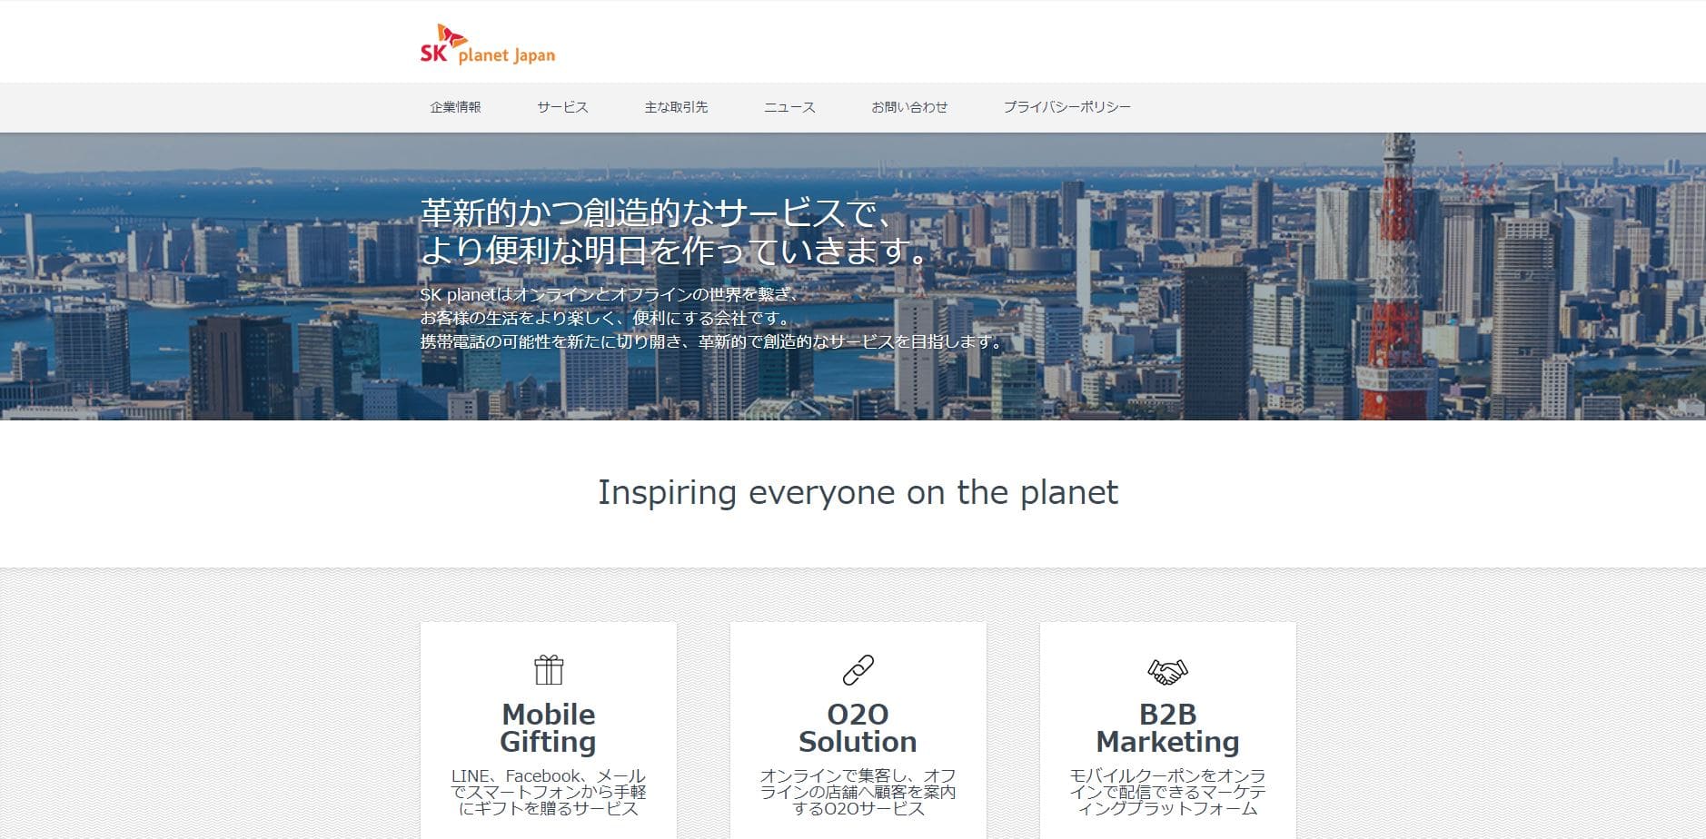Click the SK planet intro paragraph in banner
Viewport: 1706px width, 839px height.
point(713,319)
